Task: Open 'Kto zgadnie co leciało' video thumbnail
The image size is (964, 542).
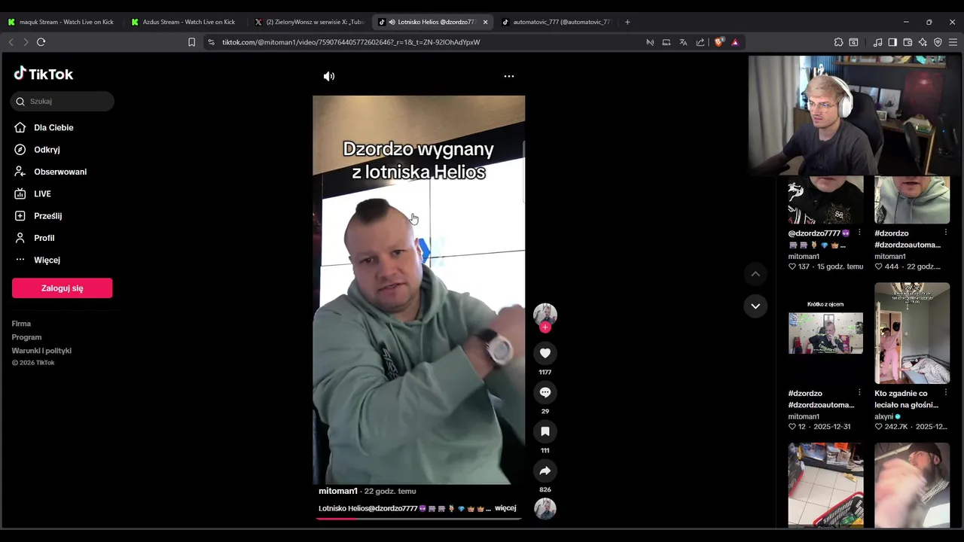Action: [912, 333]
